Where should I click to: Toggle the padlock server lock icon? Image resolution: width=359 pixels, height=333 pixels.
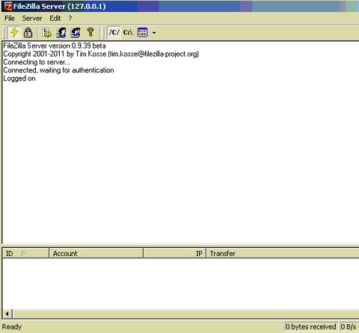[28, 33]
